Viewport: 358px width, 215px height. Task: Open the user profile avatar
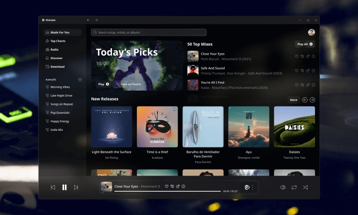pyautogui.click(x=311, y=32)
